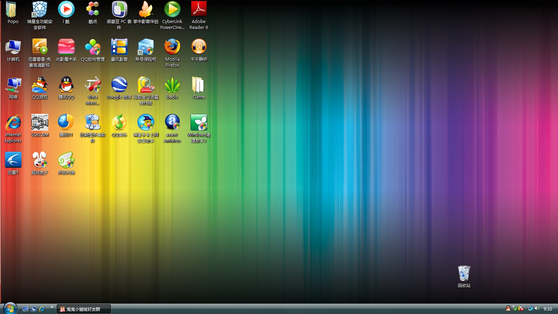Activate 鬼鬼小猫咪好友群 taskbar button

point(84,309)
